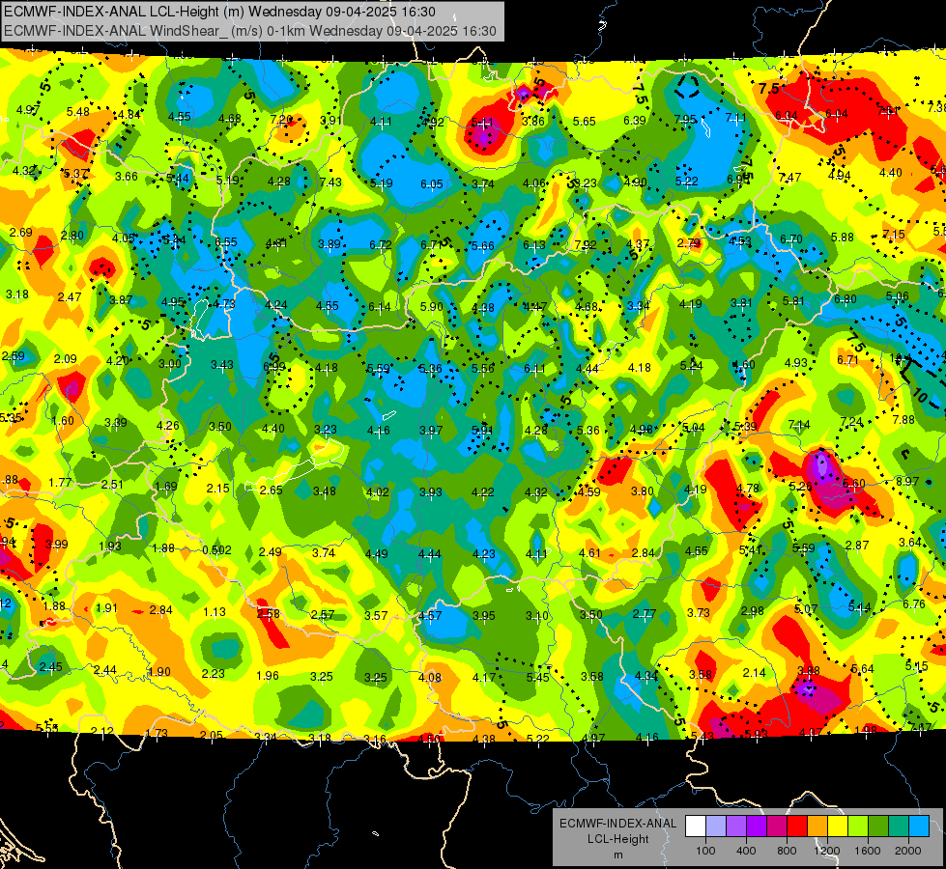Image resolution: width=946 pixels, height=869 pixels.
Task: Click the 3.99 map value
Action: click(57, 544)
